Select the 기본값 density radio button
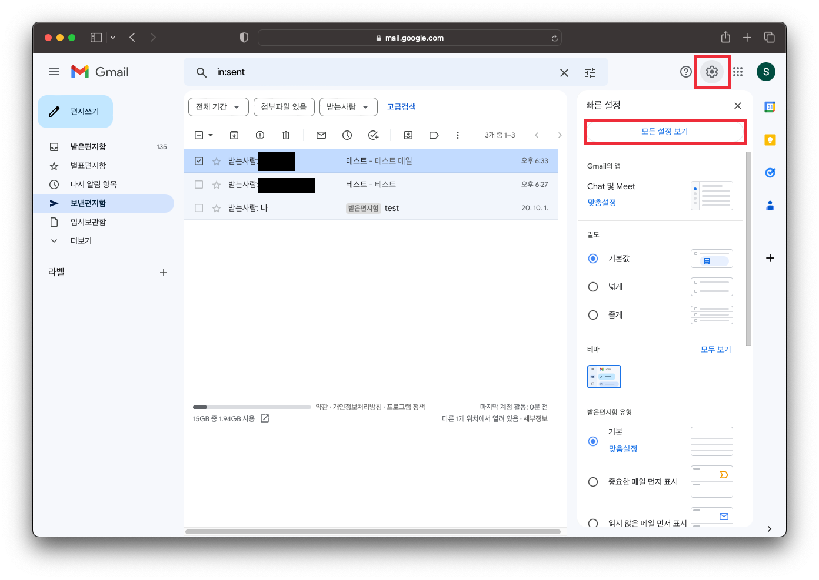 click(593, 259)
